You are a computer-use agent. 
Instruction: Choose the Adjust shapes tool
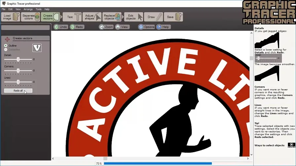(92, 17)
